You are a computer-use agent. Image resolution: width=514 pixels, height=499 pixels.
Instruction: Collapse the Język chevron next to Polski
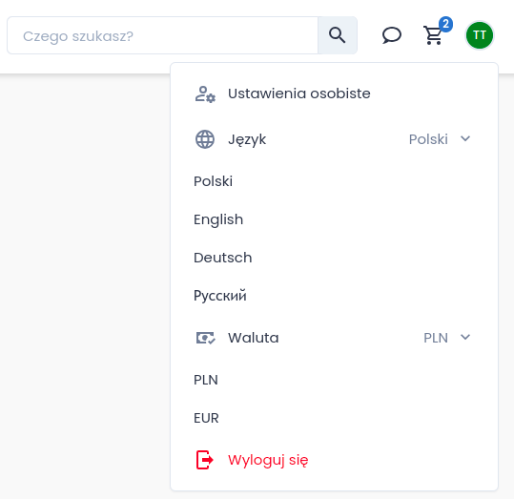(x=465, y=138)
